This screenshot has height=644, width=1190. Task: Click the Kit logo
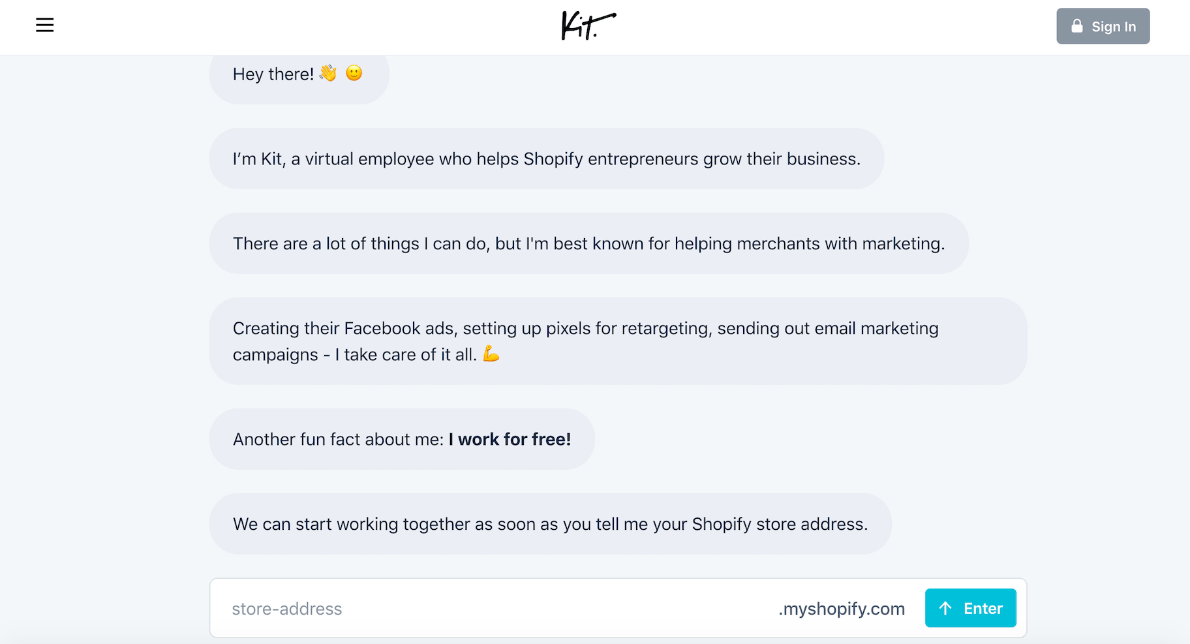coord(588,26)
